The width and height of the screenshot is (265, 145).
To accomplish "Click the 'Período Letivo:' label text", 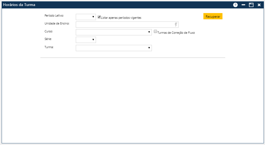I will (54, 16).
